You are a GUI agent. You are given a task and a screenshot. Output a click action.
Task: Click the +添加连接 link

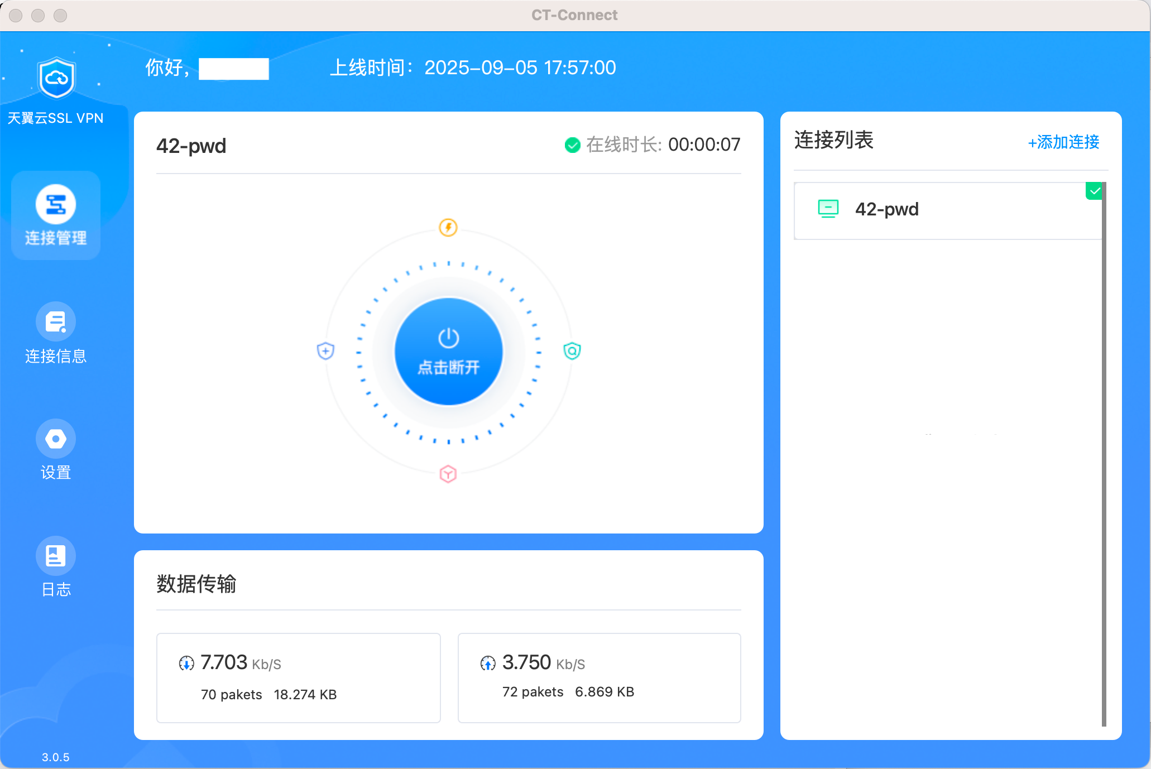pyautogui.click(x=1063, y=142)
